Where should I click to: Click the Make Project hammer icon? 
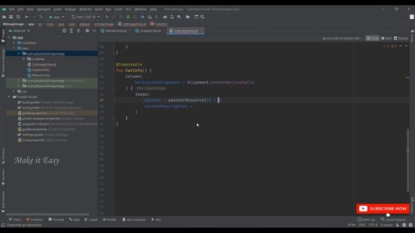coord(41,17)
